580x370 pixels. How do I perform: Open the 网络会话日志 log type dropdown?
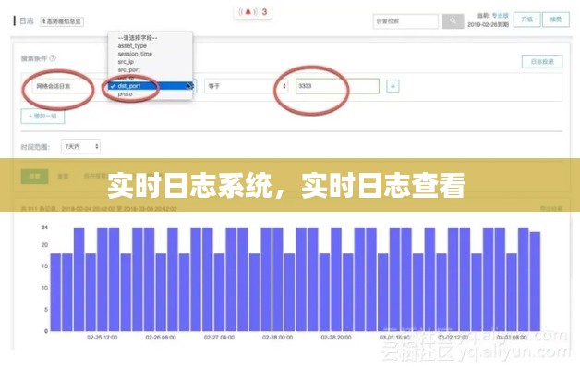(x=58, y=86)
